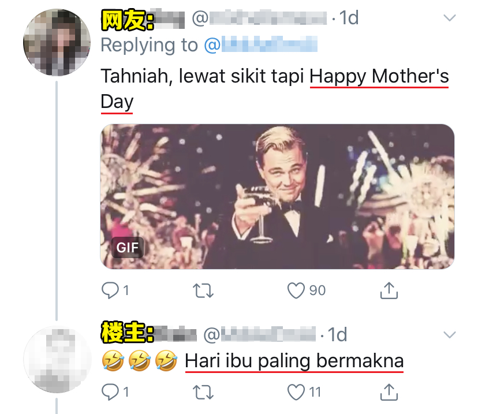Like the tweet with 90 likes
This screenshot has width=478, height=414.
coord(296,290)
